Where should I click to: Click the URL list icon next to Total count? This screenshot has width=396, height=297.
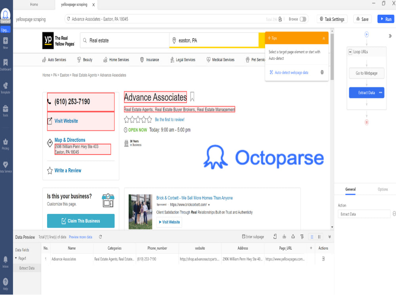pyautogui.click(x=280, y=19)
